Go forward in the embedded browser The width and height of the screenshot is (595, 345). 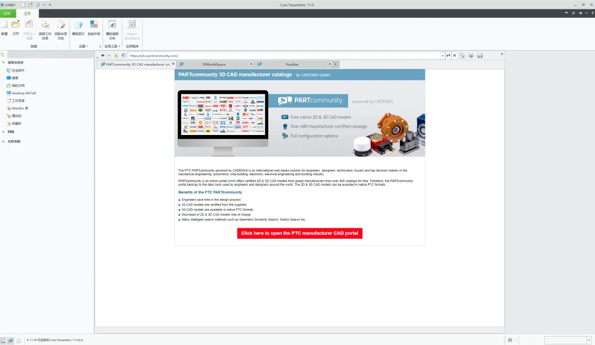[109, 56]
